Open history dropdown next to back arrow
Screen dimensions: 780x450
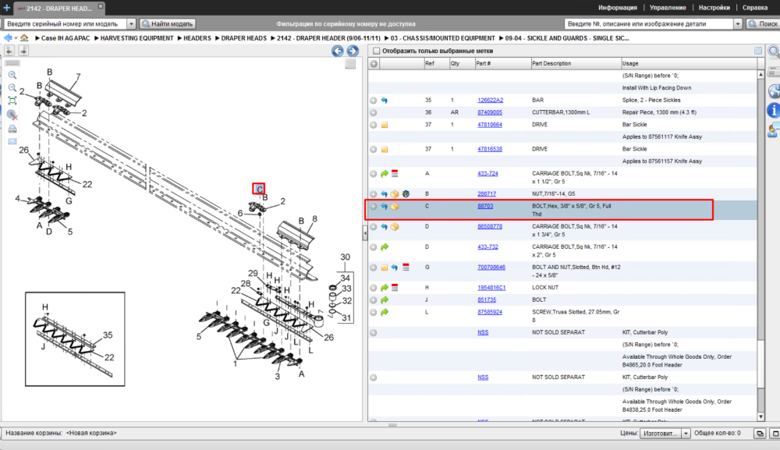[x=16, y=38]
